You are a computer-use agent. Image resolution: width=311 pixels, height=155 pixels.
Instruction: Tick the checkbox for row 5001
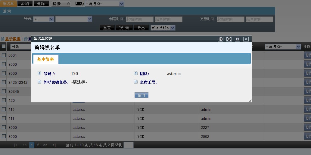tap(4, 55)
